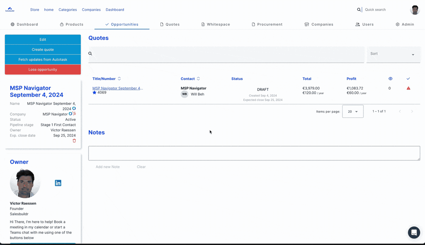The height and width of the screenshot is (245, 425).
Task: Click the WB contact avatar
Action: point(185,94)
